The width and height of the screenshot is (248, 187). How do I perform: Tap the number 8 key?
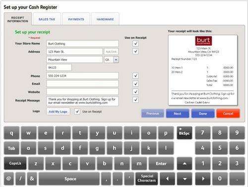tap(220, 133)
